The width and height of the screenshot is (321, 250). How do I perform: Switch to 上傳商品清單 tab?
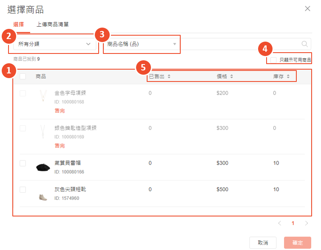[x=53, y=24]
